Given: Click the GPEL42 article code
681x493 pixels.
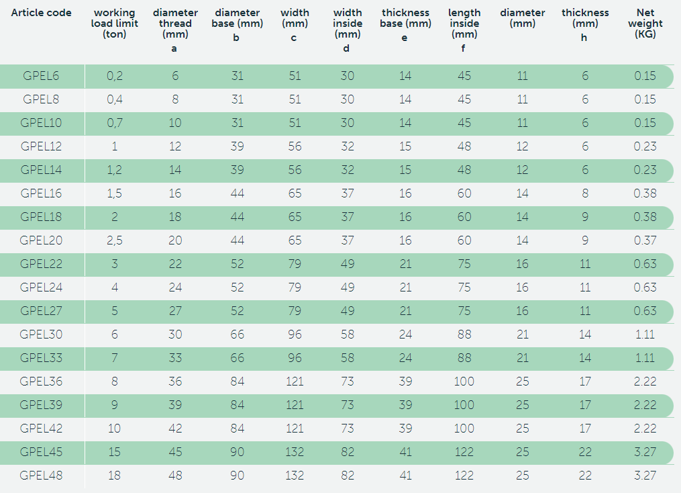Looking at the screenshot, I should (x=41, y=429).
